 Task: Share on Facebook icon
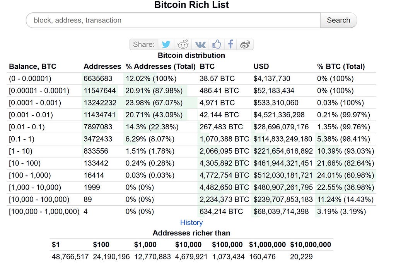point(230,44)
